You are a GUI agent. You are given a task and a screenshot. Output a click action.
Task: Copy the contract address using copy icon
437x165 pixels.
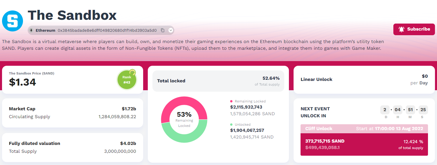[x=163, y=30]
